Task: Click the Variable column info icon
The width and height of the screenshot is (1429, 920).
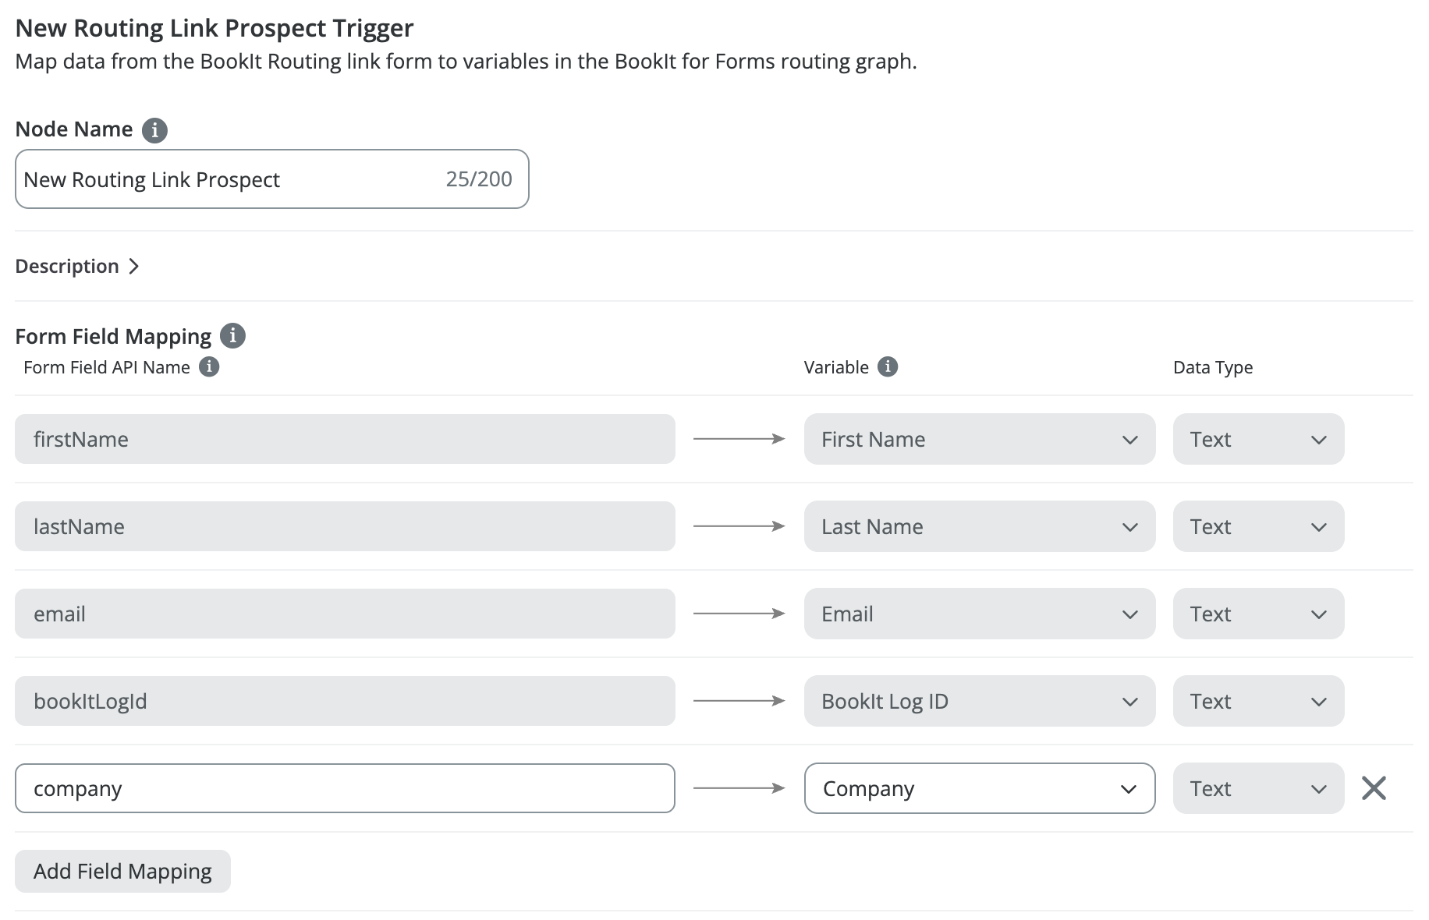Action: tap(888, 366)
